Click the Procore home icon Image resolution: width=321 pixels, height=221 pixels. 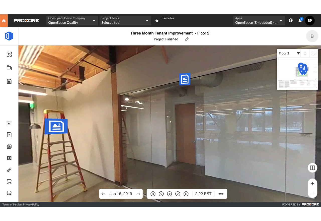[4, 21]
